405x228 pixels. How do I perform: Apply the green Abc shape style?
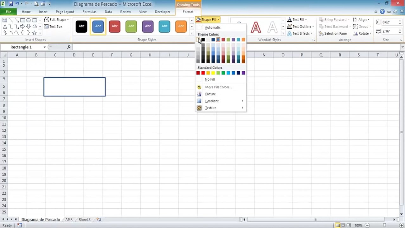(x=131, y=26)
